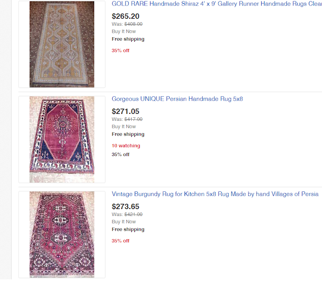
Task: Click the $265.20 price
Action: tap(126, 16)
